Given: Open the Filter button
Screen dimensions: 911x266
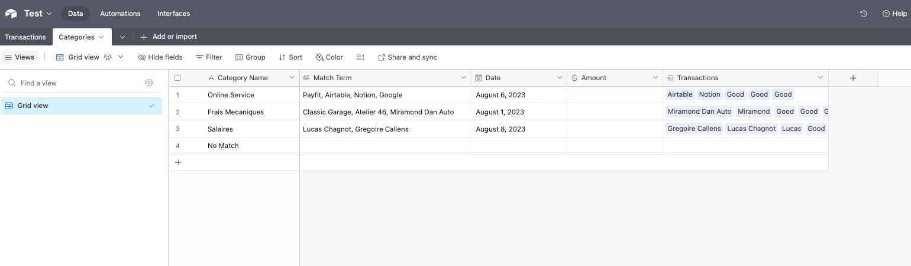Looking at the screenshot, I should [x=209, y=57].
